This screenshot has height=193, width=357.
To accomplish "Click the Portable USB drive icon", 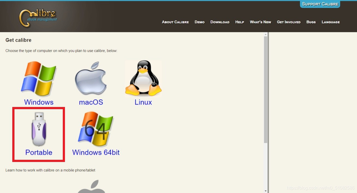I will click(x=39, y=129).
